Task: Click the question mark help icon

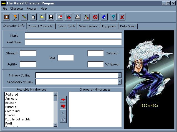Action: pos(113,17)
